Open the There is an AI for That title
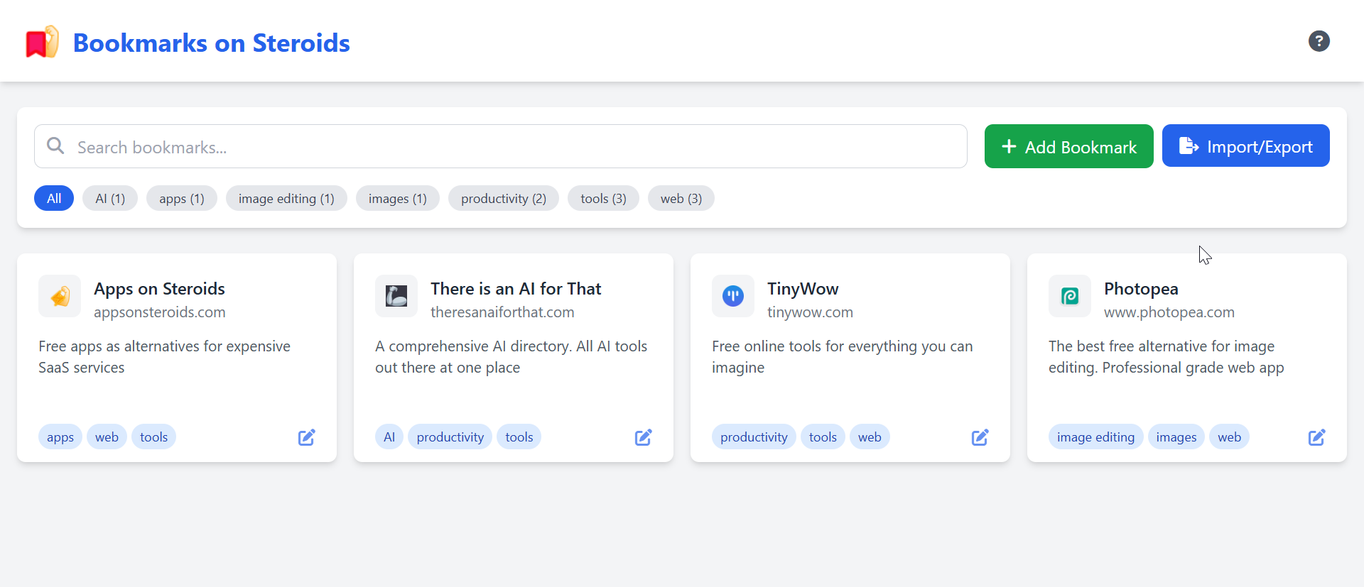1364x587 pixels. point(516,289)
